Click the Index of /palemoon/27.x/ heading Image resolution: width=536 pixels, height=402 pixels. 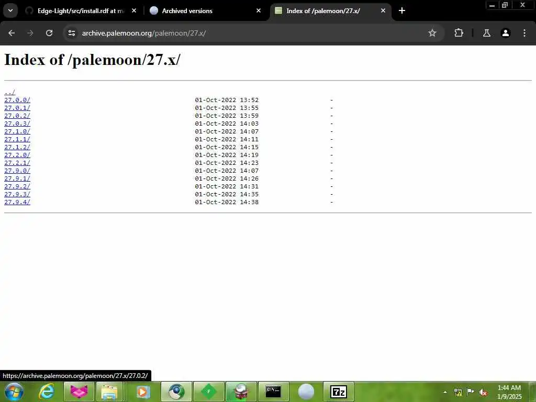(92, 60)
